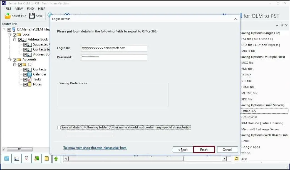
Task: Click the Calendar icon in the folder tree
Action: (29, 74)
